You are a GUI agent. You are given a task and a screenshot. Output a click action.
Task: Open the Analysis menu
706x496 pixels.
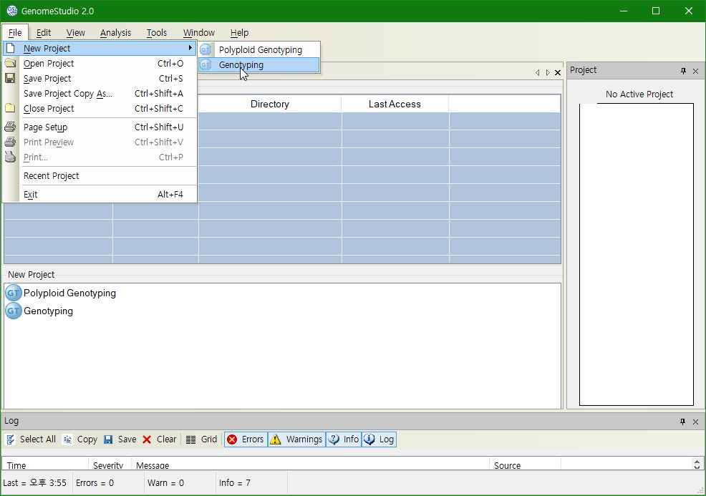pos(115,33)
